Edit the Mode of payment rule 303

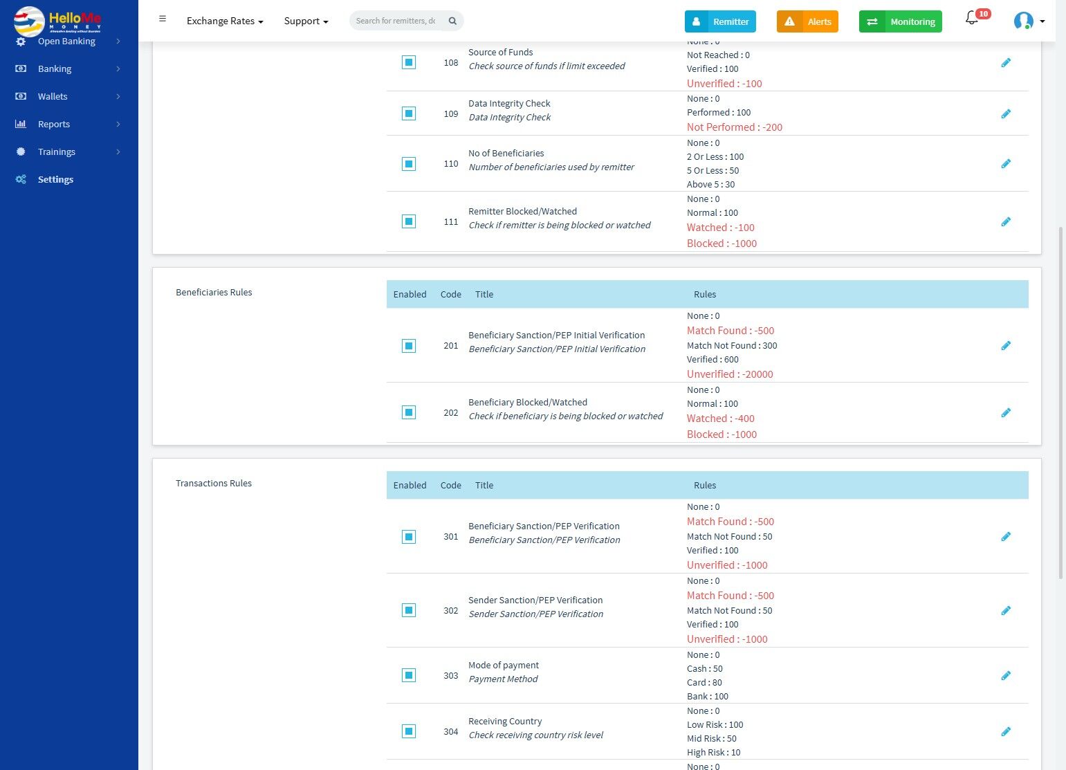1006,676
